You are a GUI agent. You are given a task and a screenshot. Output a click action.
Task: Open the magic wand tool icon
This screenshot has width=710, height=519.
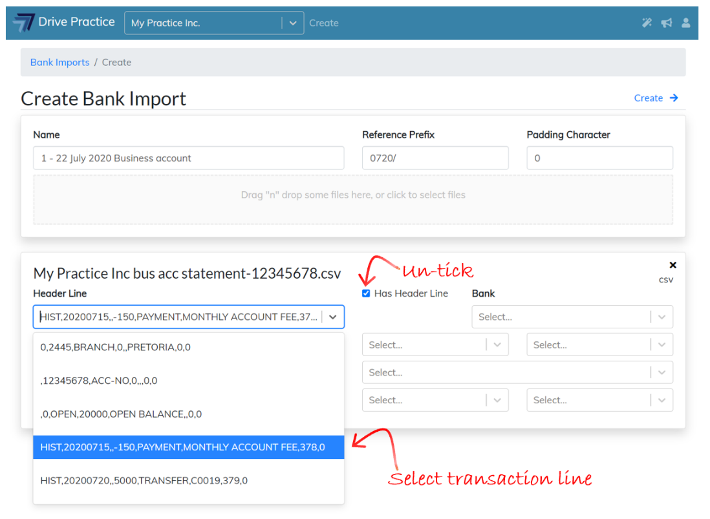coord(647,23)
